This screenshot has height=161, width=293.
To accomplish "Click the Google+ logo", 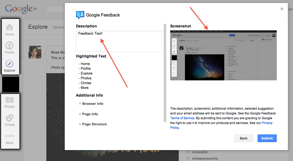I will pyautogui.click(x=21, y=9).
